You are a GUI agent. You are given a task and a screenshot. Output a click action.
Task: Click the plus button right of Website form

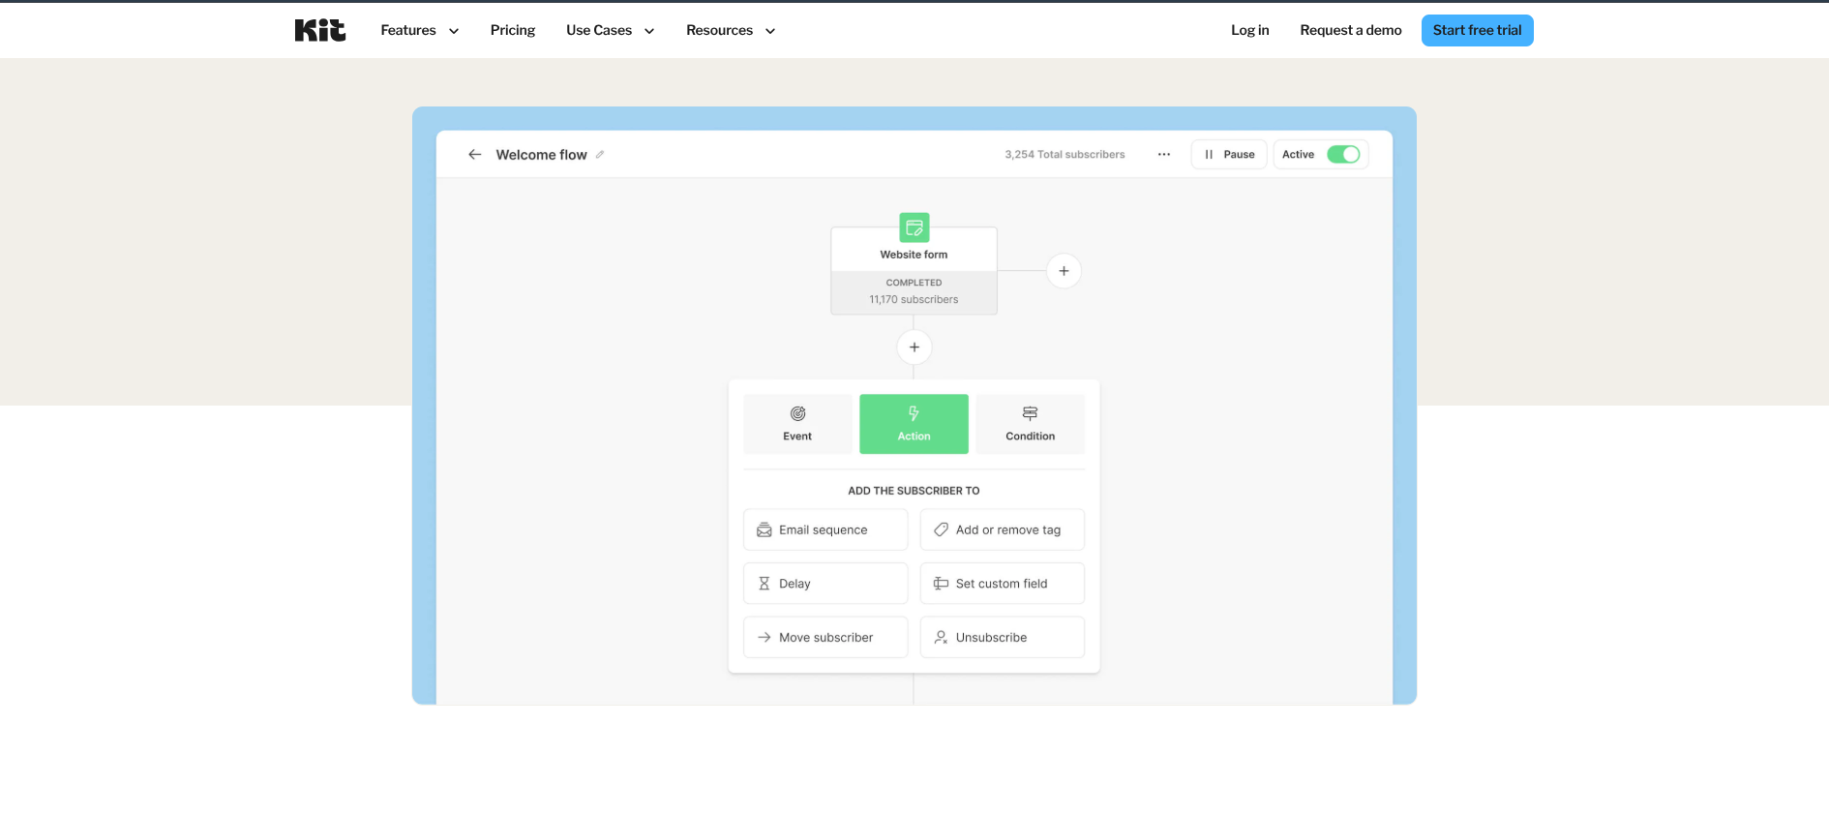1063,271
